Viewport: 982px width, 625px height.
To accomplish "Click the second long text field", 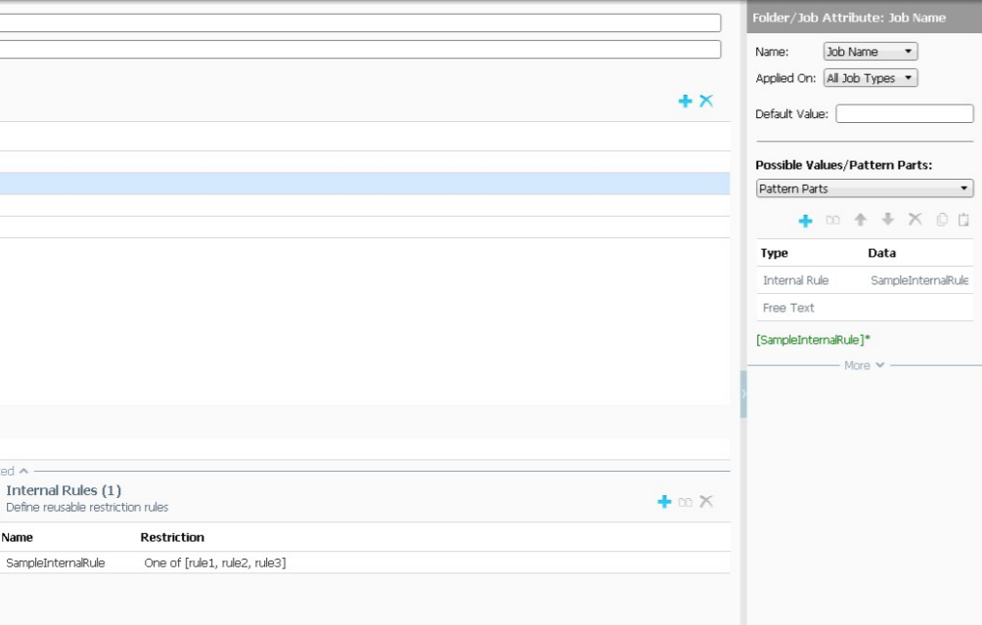I will 360,50.
